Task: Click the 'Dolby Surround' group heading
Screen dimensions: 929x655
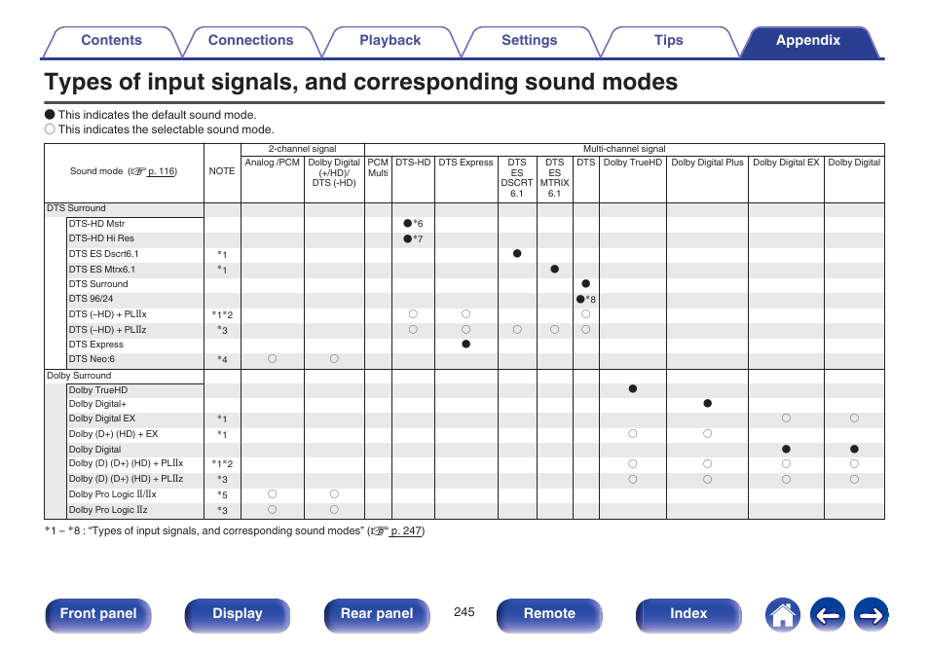Action: click(79, 376)
